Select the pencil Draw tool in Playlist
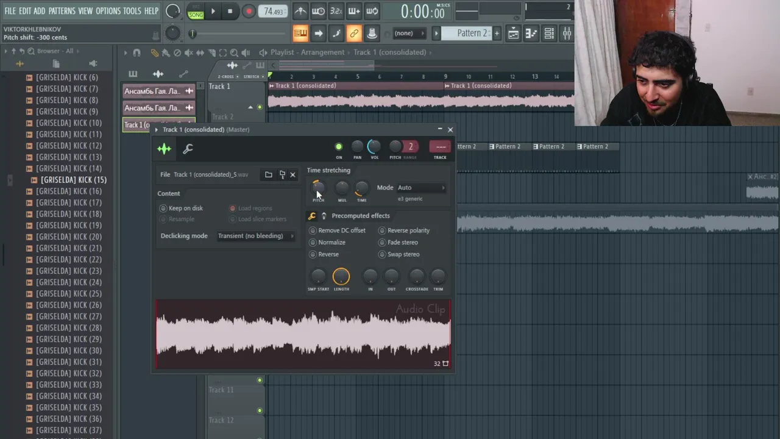The height and width of the screenshot is (439, 780). point(155,53)
